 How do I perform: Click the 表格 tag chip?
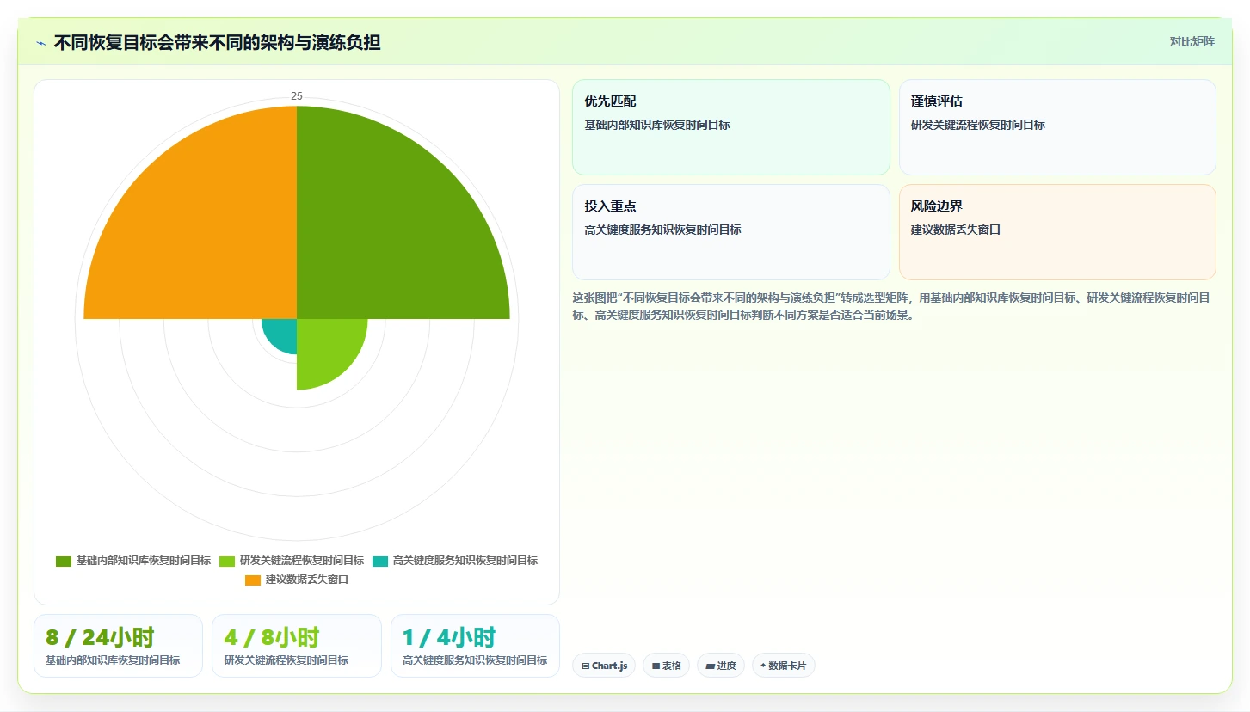point(666,666)
